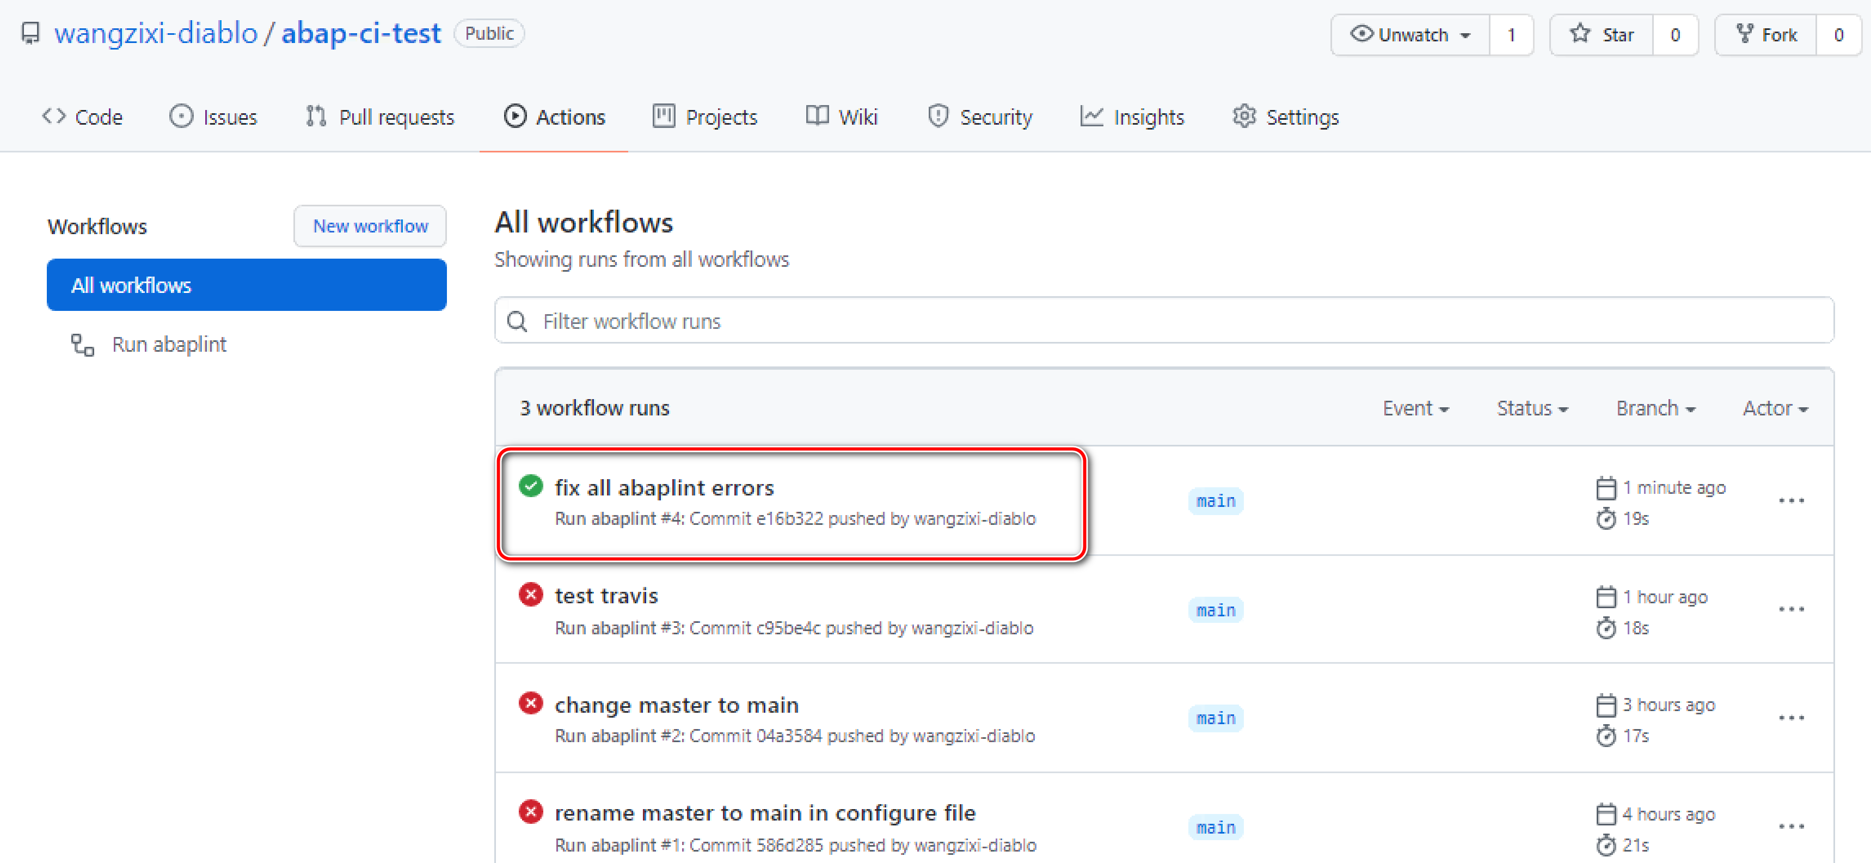The width and height of the screenshot is (1871, 863).
Task: Click the green success check icon
Action: pos(531,486)
